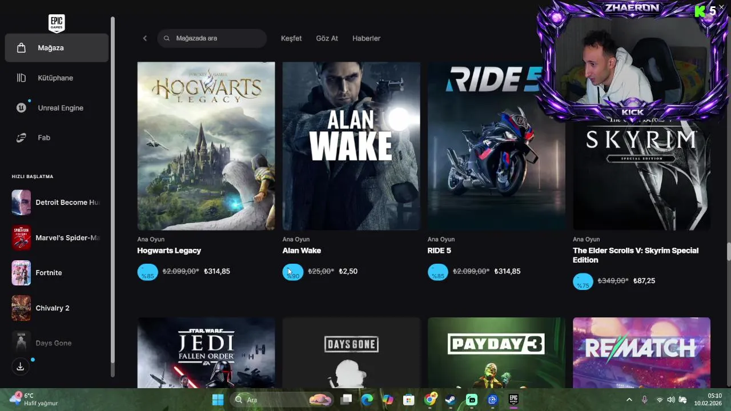
Task: Click the Mağazada ara search field
Action: click(x=212, y=38)
